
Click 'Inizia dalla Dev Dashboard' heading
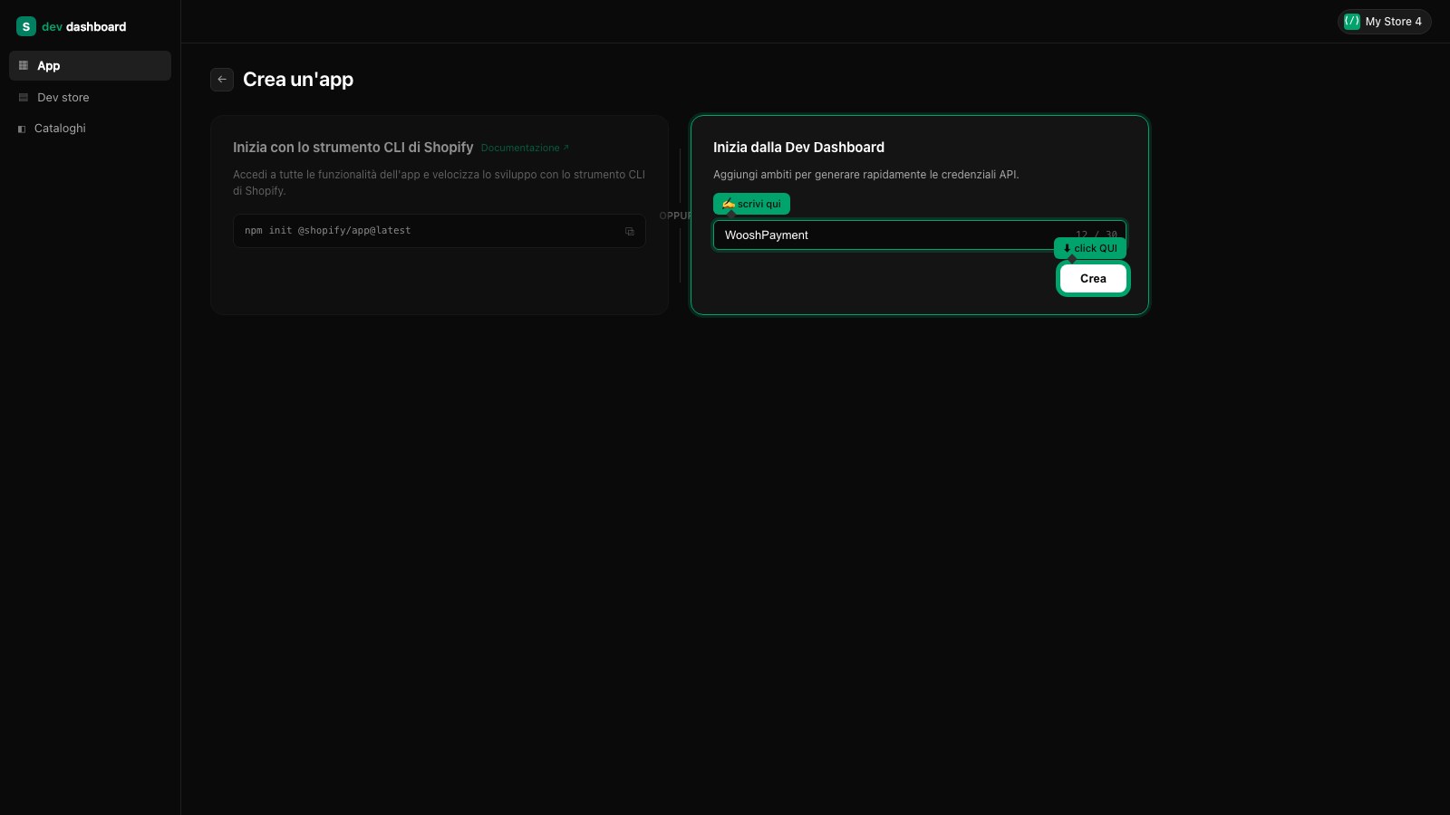(798, 148)
